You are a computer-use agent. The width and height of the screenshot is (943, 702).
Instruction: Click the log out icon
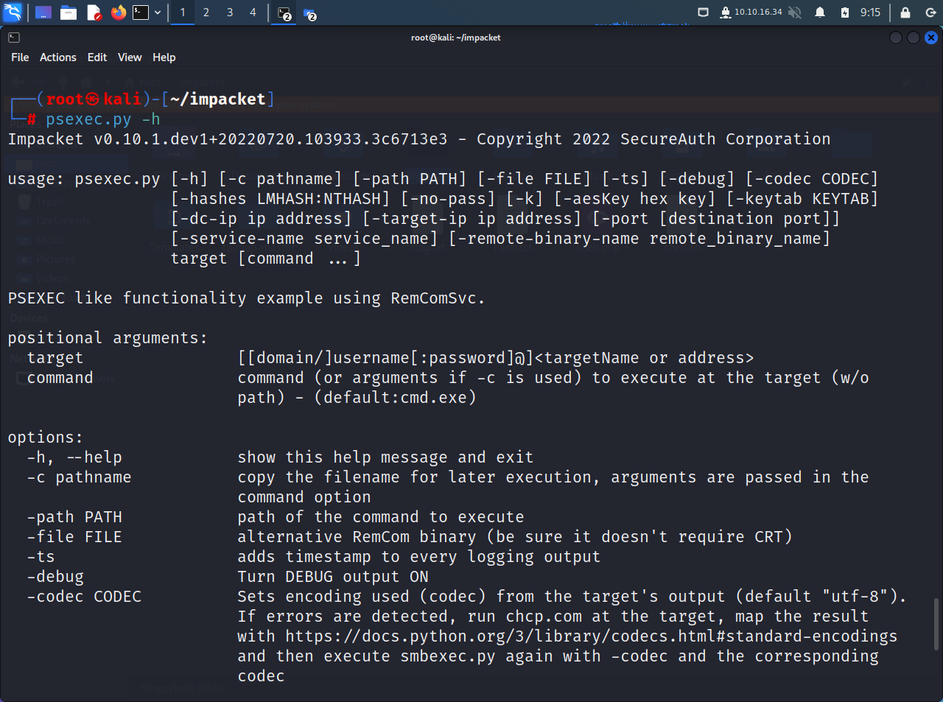(930, 13)
